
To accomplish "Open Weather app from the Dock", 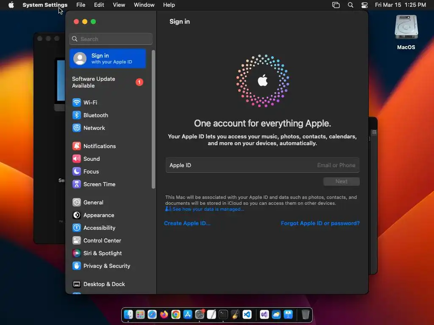I will pos(276,314).
